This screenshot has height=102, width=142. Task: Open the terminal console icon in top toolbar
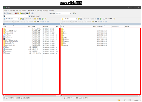pos(27,13)
